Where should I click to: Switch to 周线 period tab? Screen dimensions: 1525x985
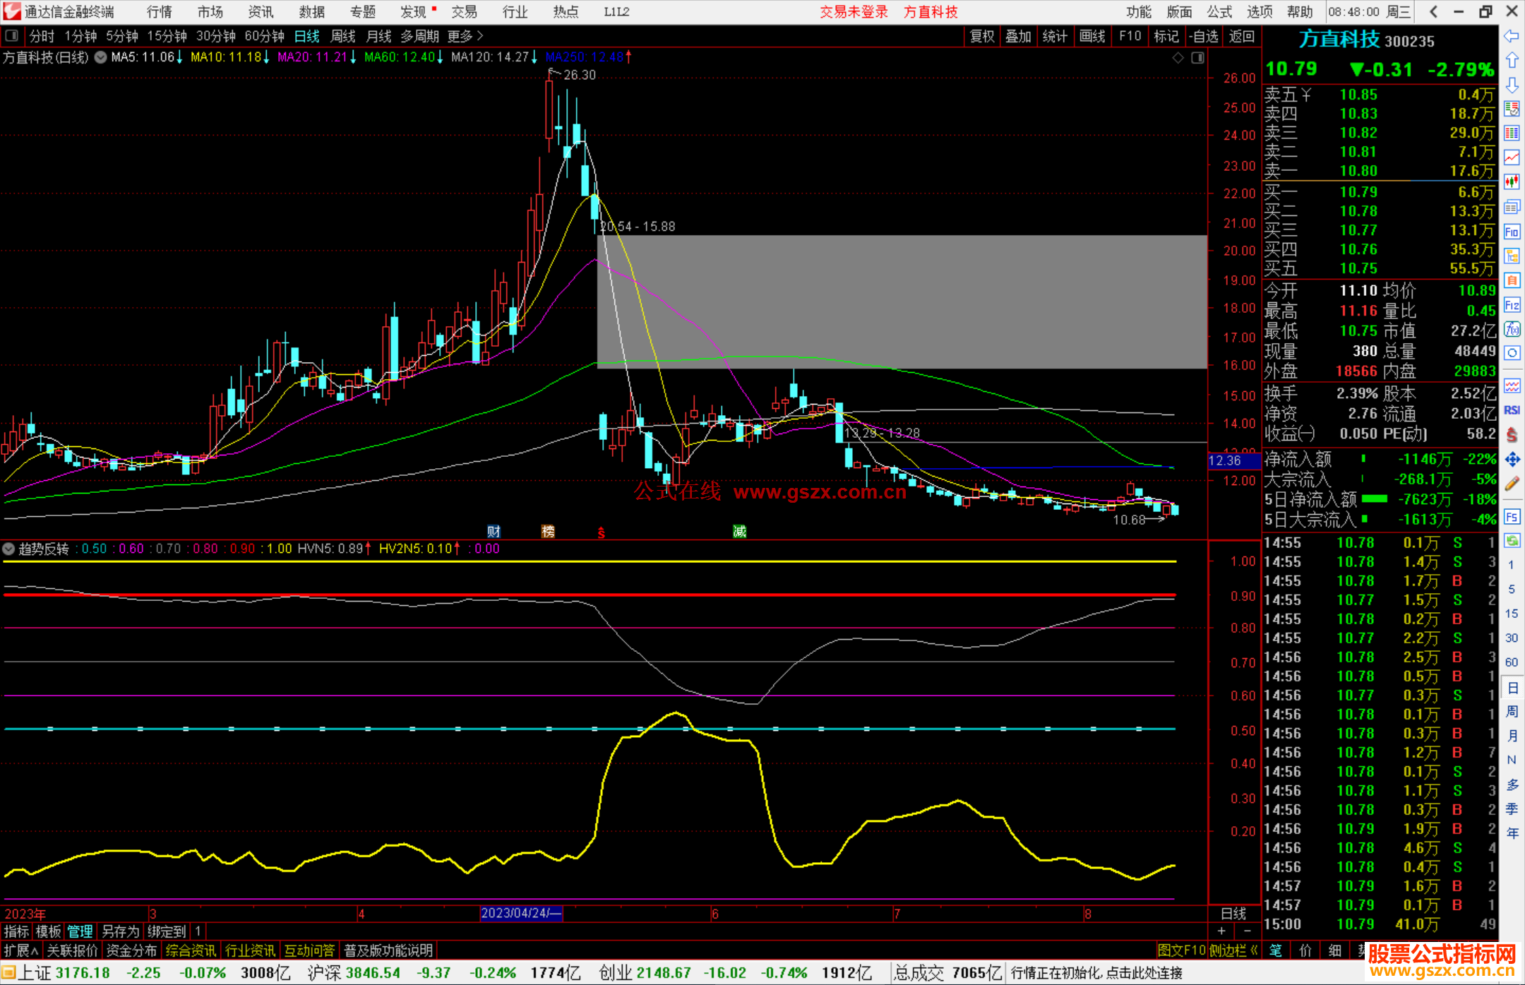343,36
